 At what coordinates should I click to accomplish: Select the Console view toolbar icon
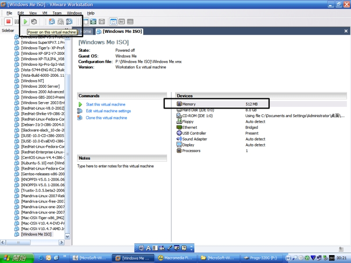click(130, 21)
